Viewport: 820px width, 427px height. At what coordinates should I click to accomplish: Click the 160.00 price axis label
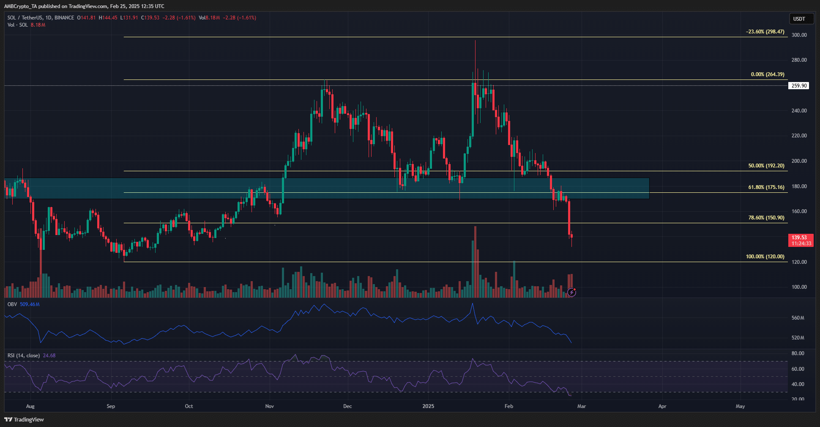pos(799,211)
